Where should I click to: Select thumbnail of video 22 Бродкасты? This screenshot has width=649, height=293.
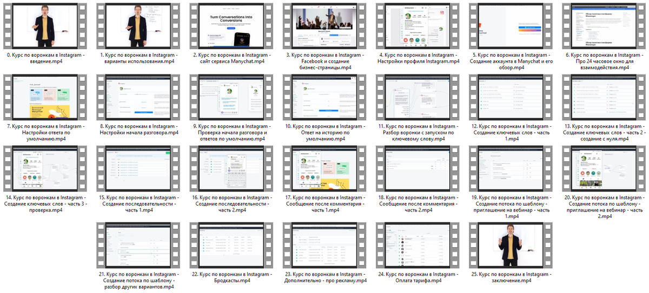pos(231,244)
